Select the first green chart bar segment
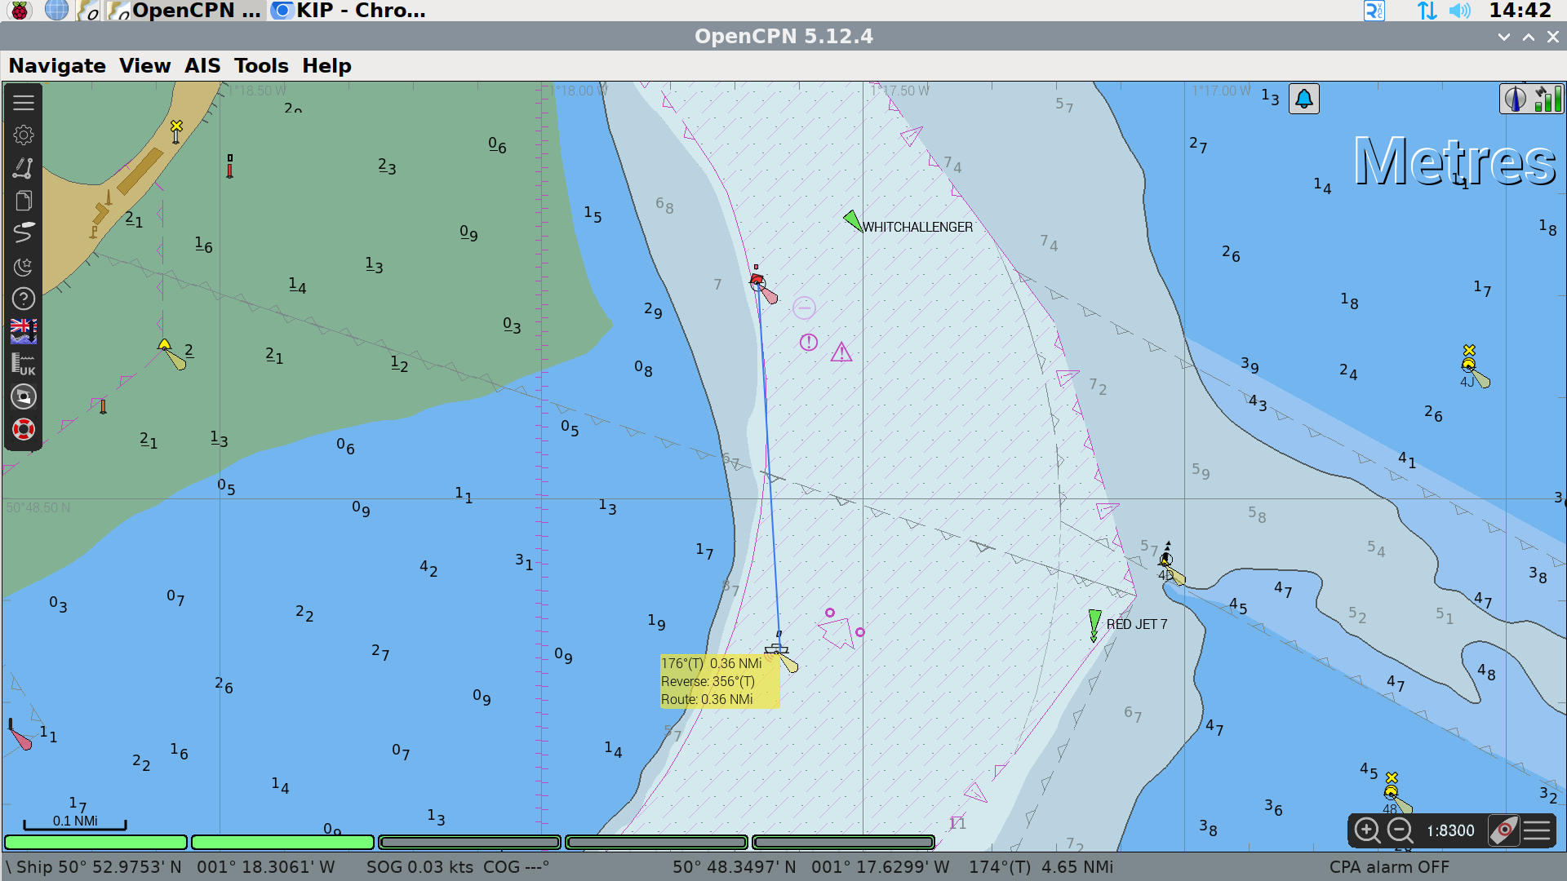The width and height of the screenshot is (1567, 881). click(96, 842)
